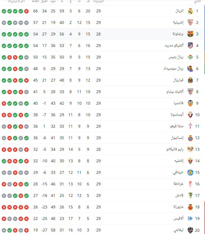205x234 pixels.
Task: Open the أتلتيك بيلباو team link
Action: click(173, 92)
